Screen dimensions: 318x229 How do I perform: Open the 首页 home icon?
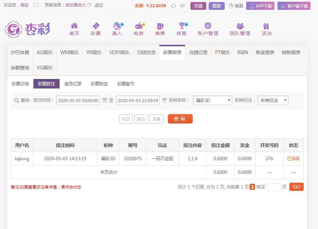[x=74, y=26]
